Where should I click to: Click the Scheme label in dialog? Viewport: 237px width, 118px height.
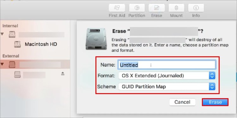click(x=106, y=87)
